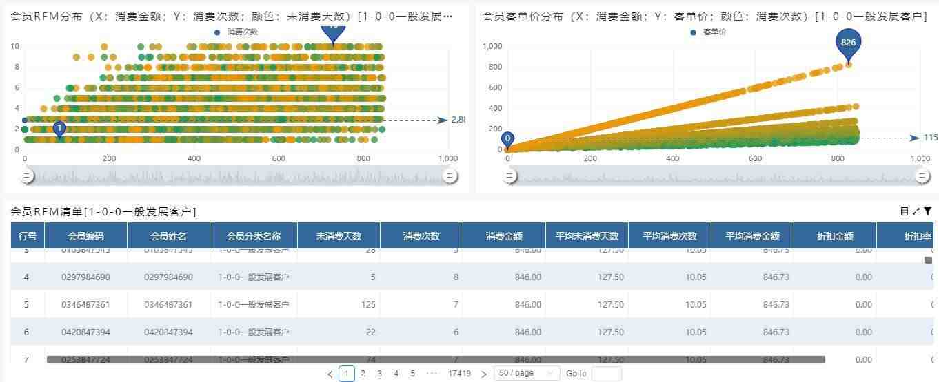Jump to last page 17419
The image size is (939, 382).
tap(459, 374)
